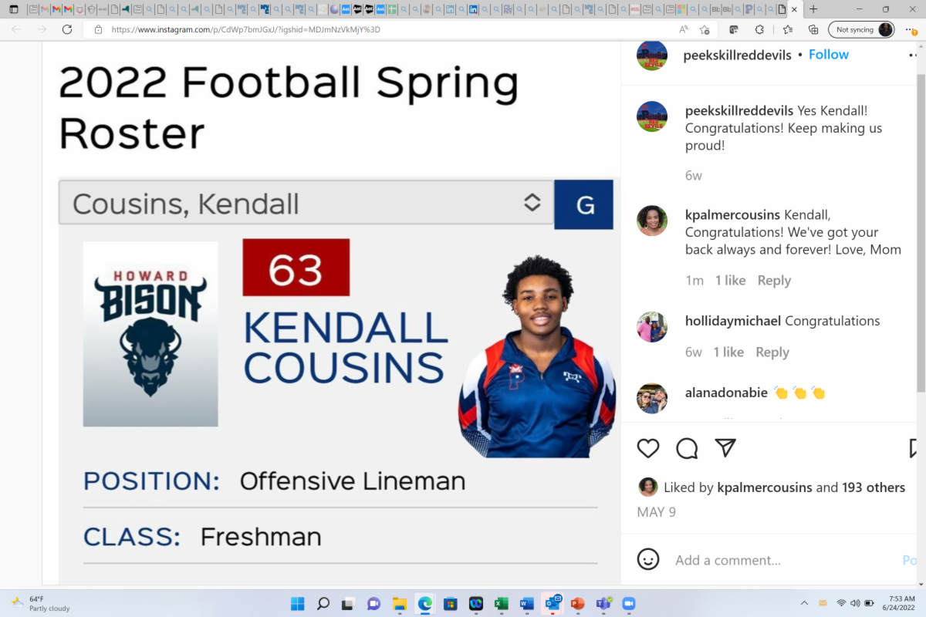The width and height of the screenshot is (926, 617).
Task: Follow the peekskillreddevils account
Action: 829,55
